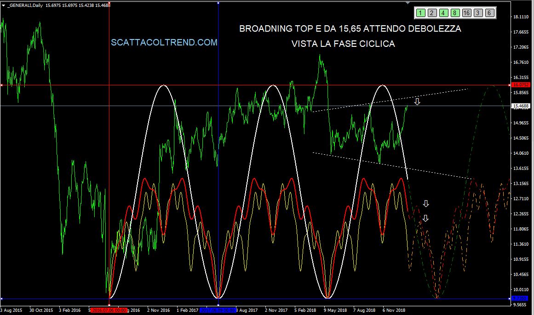Click the red 16.07 price level label
534x315 pixels.
pyautogui.click(x=519, y=85)
